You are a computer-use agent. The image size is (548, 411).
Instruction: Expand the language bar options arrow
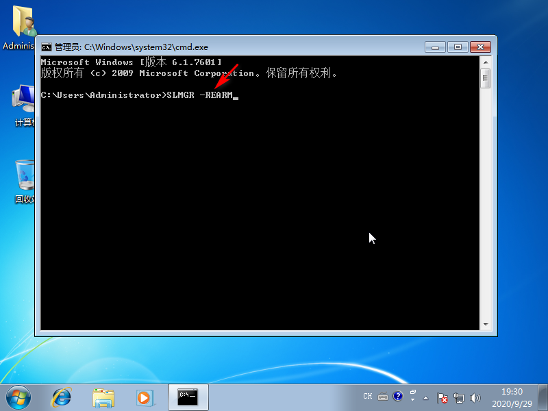point(412,399)
